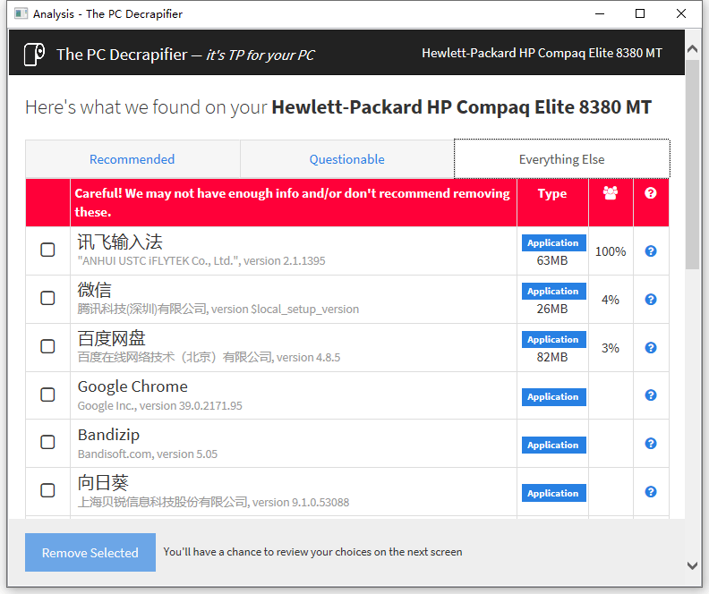Screen dimensions: 709x594
Task: Click the 向日葵 entry name
Action: (103, 483)
